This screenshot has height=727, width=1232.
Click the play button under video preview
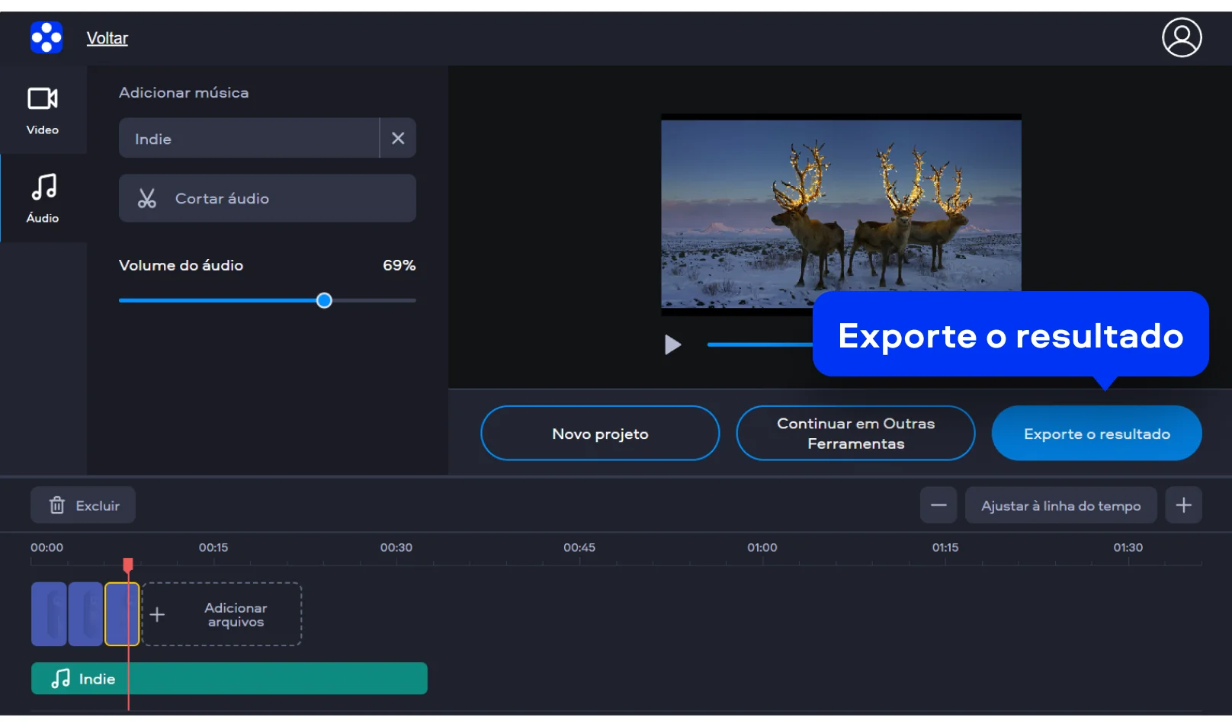point(672,344)
